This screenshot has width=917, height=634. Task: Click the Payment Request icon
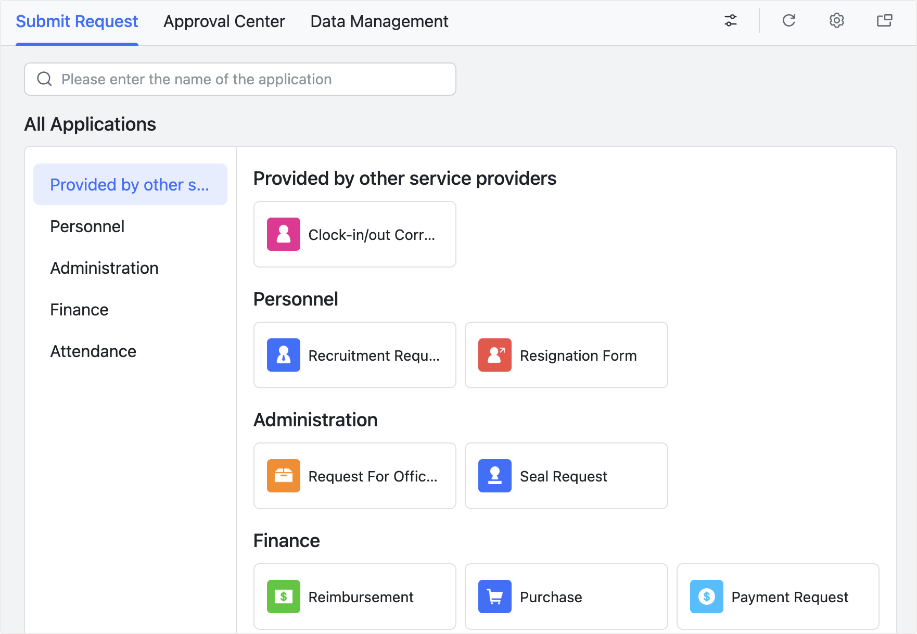point(706,597)
